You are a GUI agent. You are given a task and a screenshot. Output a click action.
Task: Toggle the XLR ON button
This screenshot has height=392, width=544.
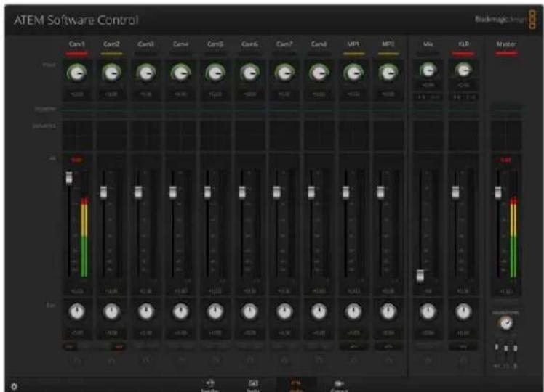click(x=463, y=346)
